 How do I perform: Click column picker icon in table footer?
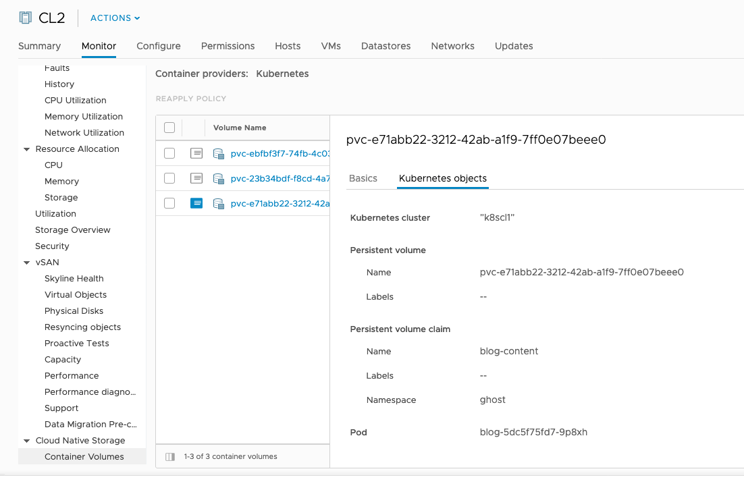pyautogui.click(x=170, y=456)
